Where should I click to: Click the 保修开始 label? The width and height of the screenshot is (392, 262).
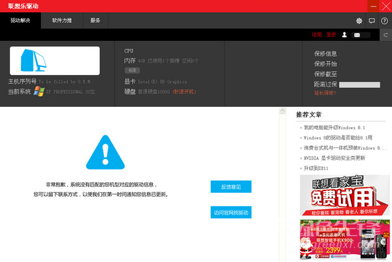pyautogui.click(x=325, y=64)
